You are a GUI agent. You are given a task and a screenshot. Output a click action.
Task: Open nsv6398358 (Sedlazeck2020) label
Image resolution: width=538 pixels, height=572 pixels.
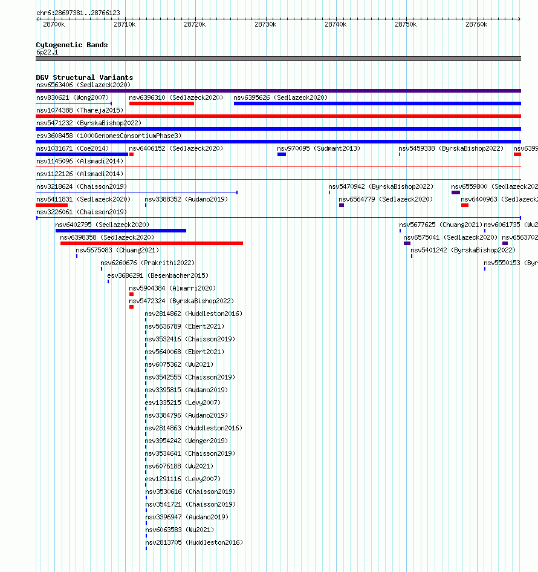[107, 237]
